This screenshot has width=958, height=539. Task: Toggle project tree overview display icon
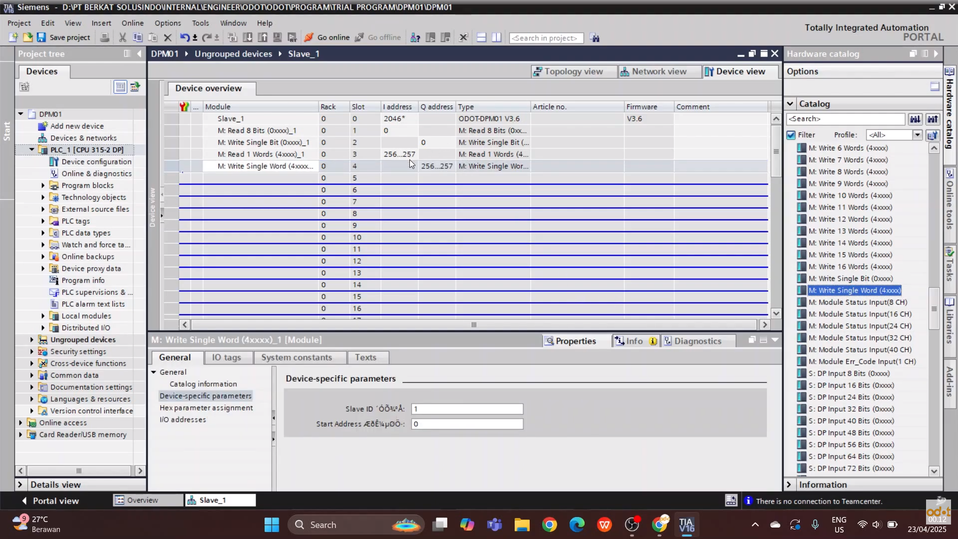tap(120, 87)
